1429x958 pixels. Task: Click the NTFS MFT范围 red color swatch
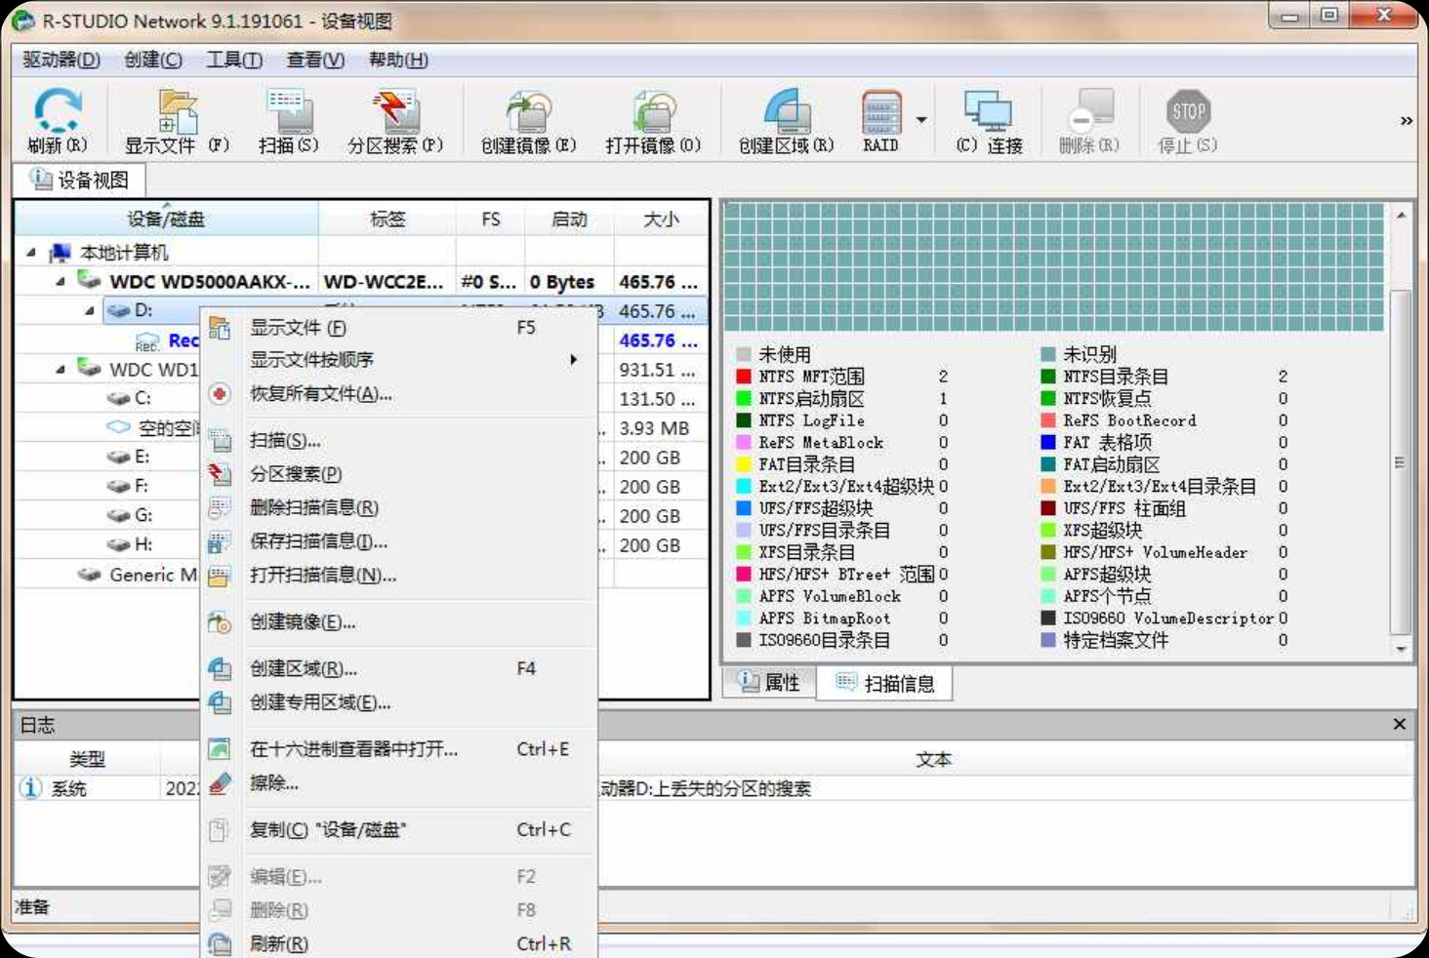point(744,377)
